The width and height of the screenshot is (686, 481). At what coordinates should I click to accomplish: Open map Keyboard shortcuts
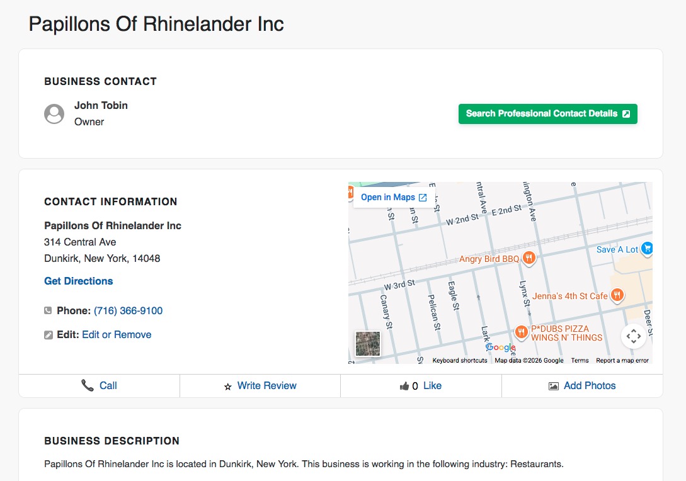coord(460,360)
